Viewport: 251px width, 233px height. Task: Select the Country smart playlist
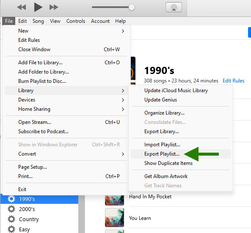tap(39, 219)
